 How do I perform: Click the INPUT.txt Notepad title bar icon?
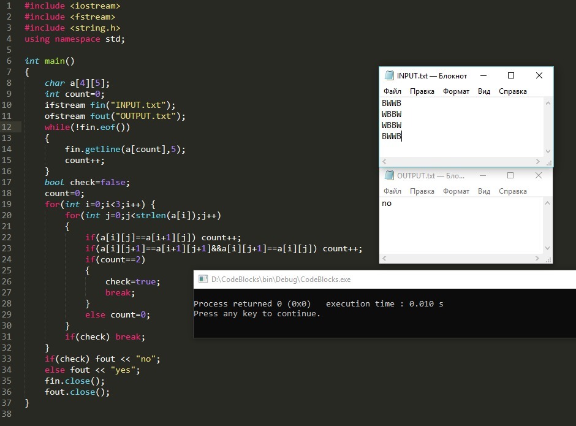[x=388, y=75]
